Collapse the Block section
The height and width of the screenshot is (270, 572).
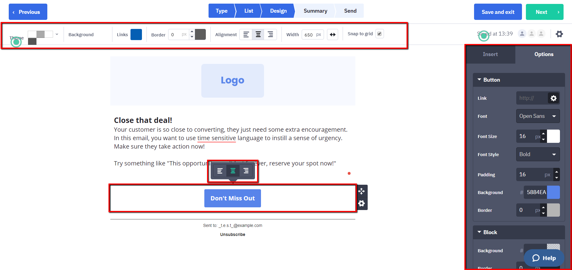point(518,232)
